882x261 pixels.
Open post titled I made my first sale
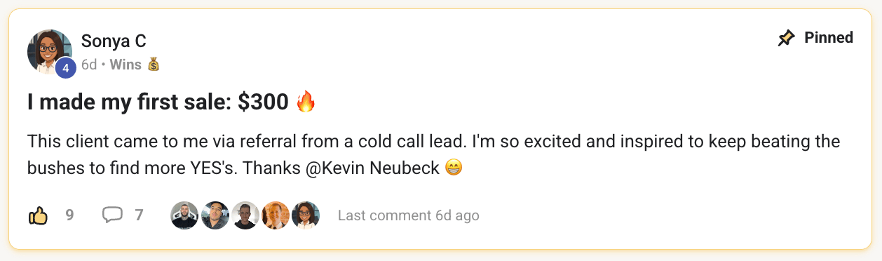tap(158, 102)
